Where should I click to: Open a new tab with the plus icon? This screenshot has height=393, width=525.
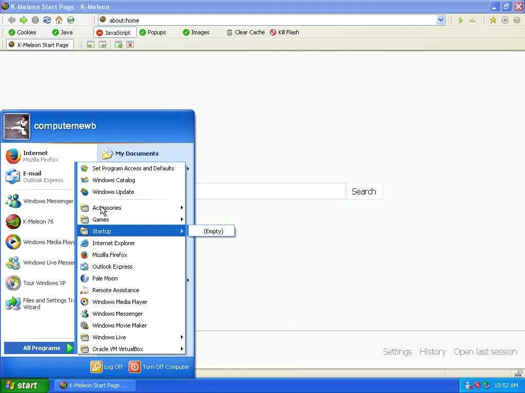tap(118, 45)
